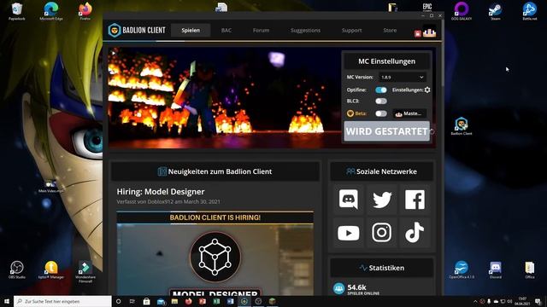The image size is (547, 307).
Task: Click the Papierkorb recycle bin icon
Action: coord(17,11)
